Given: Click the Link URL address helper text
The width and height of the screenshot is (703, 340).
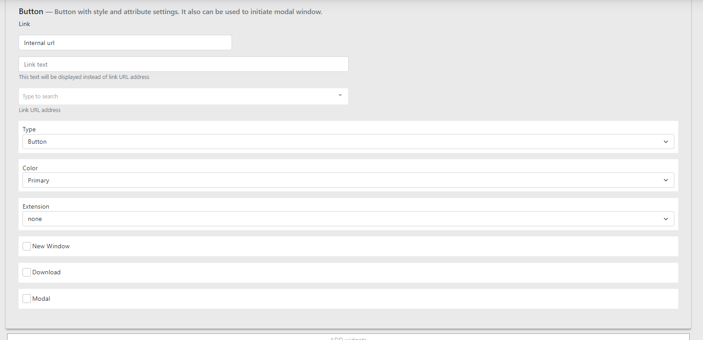Looking at the screenshot, I should pos(40,110).
